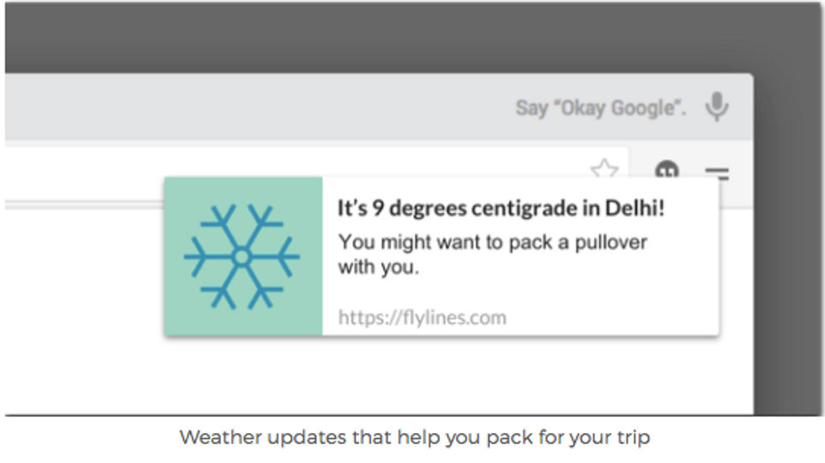
Task: Click the word "Delhi!" in the notification heading
Action: [634, 209]
